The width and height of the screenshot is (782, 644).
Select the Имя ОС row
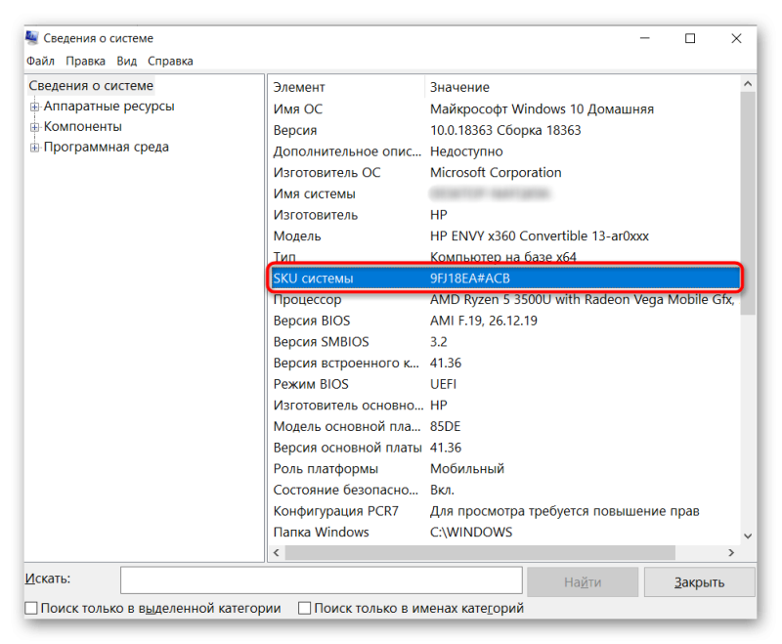click(504, 108)
